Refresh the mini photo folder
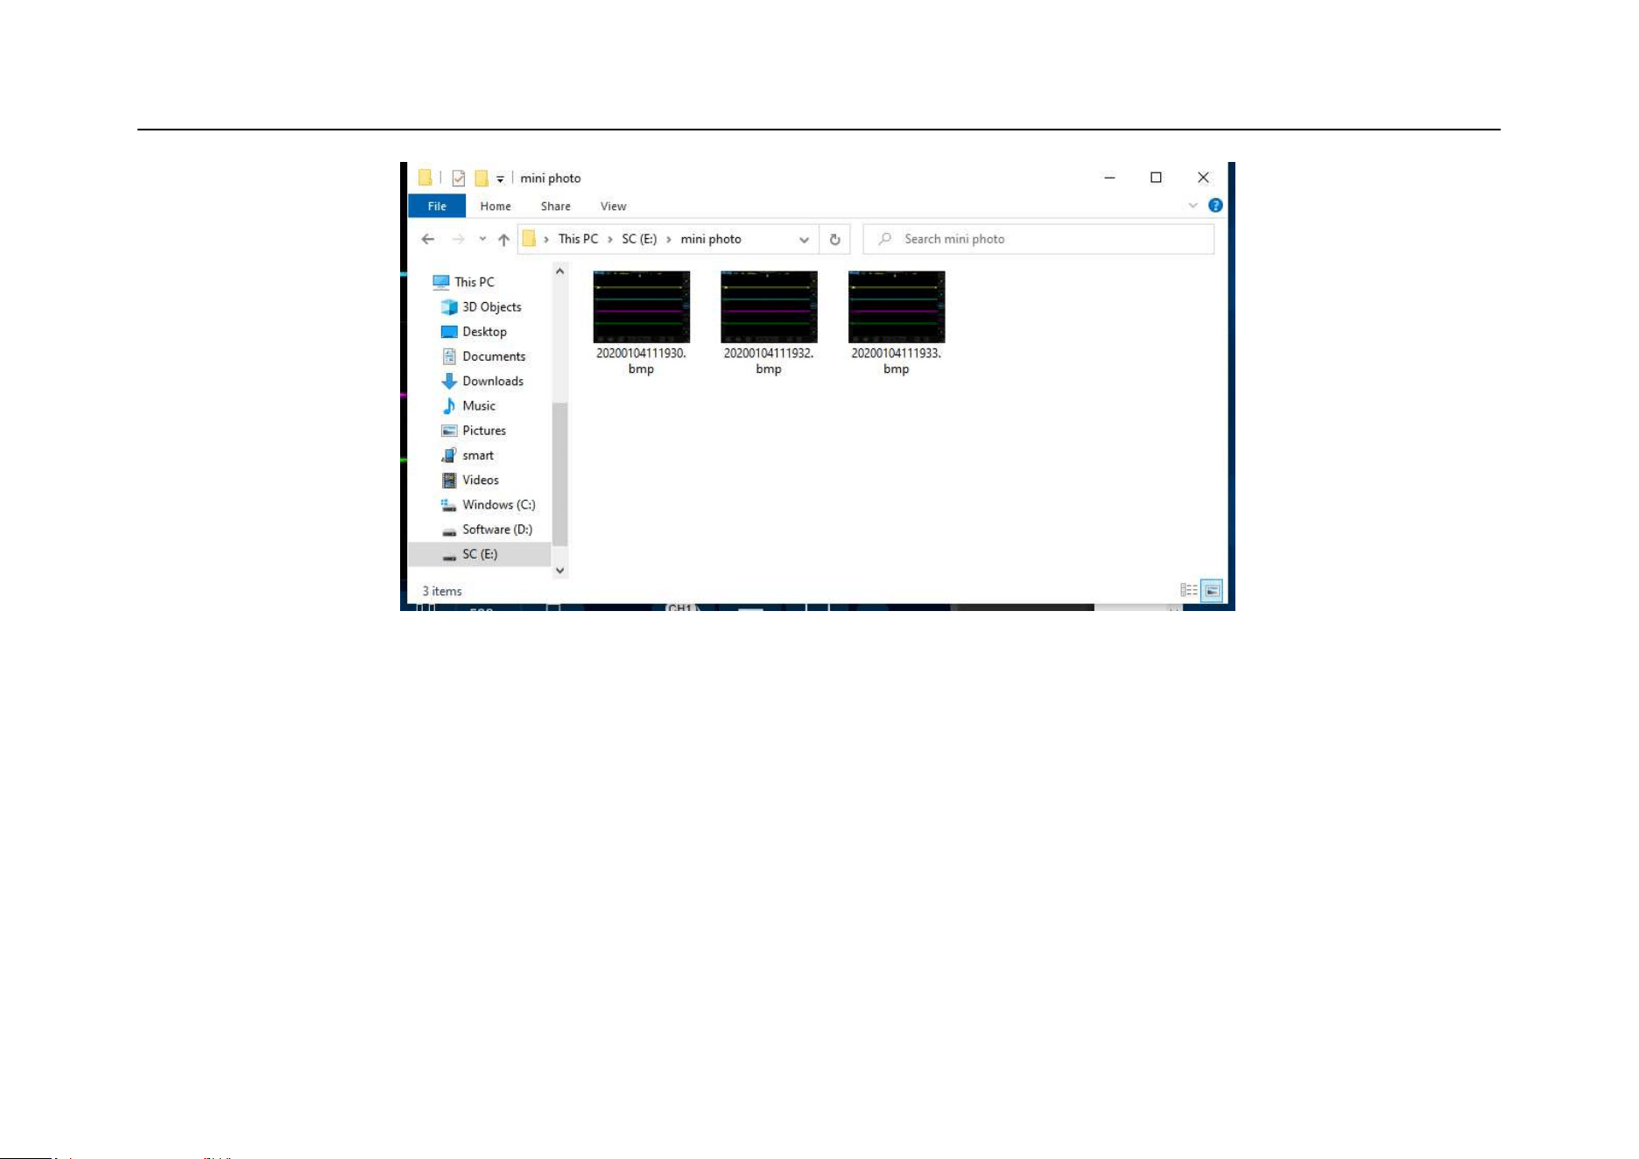Screen dimensions: 1639x1159 (834, 239)
